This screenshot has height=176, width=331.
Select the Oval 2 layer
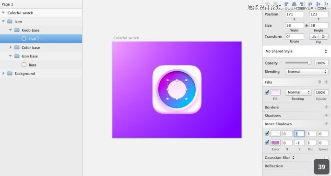pyautogui.click(x=41, y=39)
